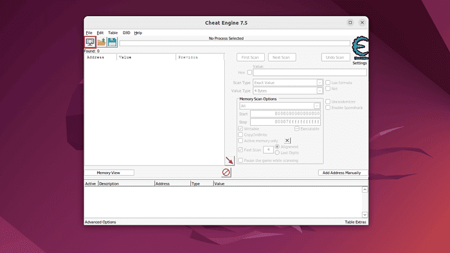Toggle the Executable checkbox

point(297,128)
